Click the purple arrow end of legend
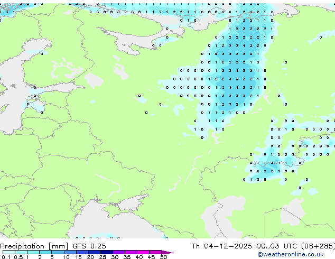This screenshot has width=335, height=259. point(168,253)
